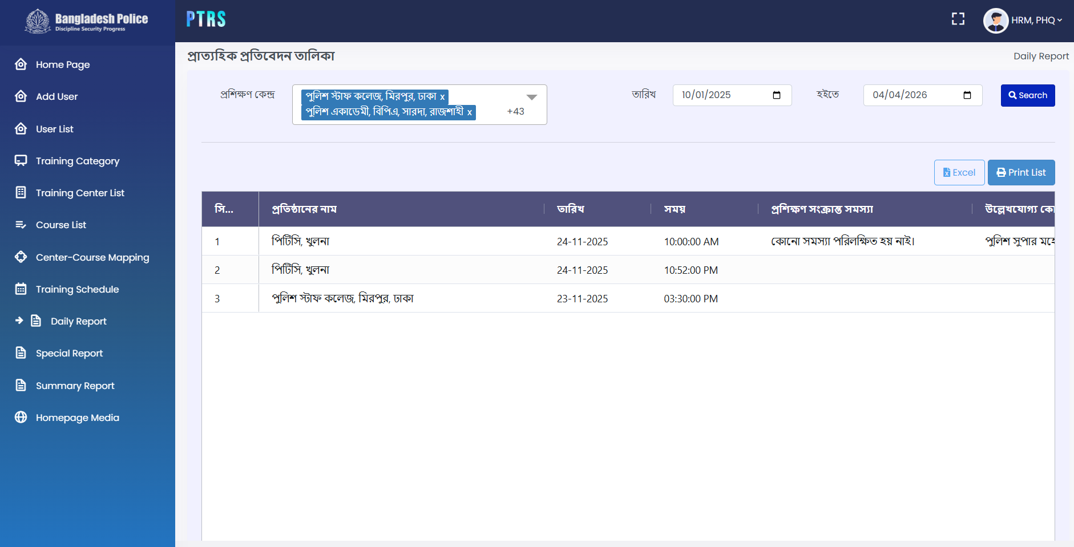This screenshot has height=547, width=1074.
Task: Expand the training center dropdown arrow
Action: (531, 98)
